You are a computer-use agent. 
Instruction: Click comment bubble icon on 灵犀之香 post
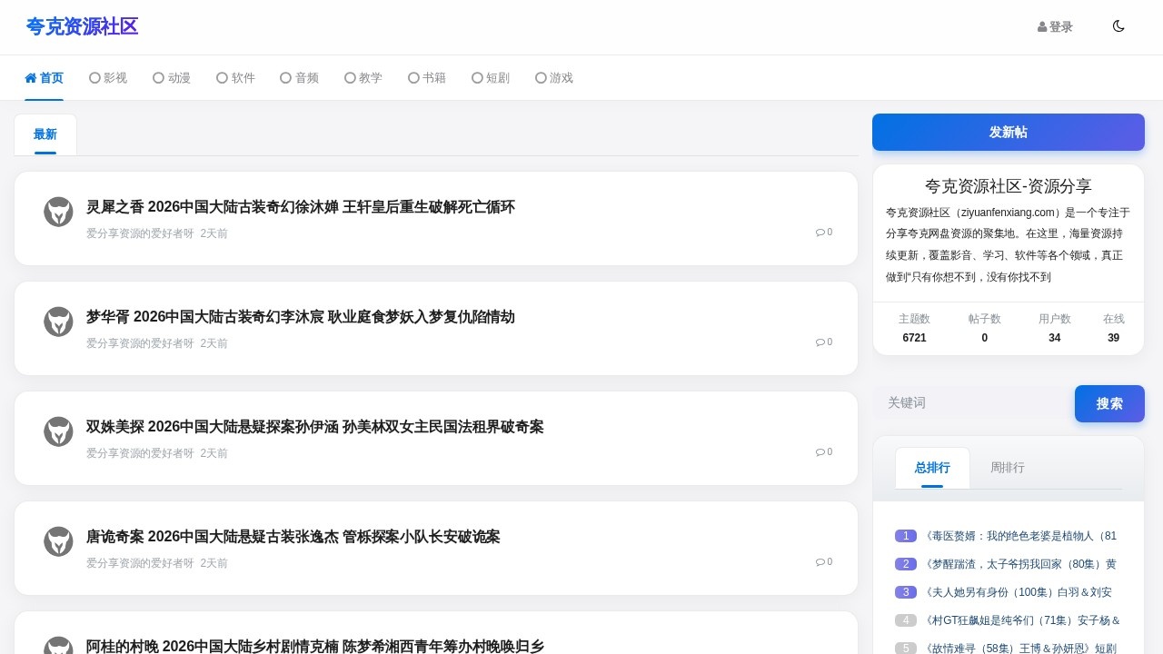pyautogui.click(x=820, y=233)
